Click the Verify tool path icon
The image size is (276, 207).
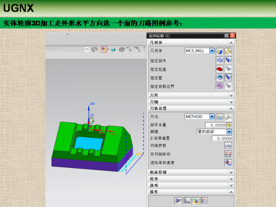[195, 201]
